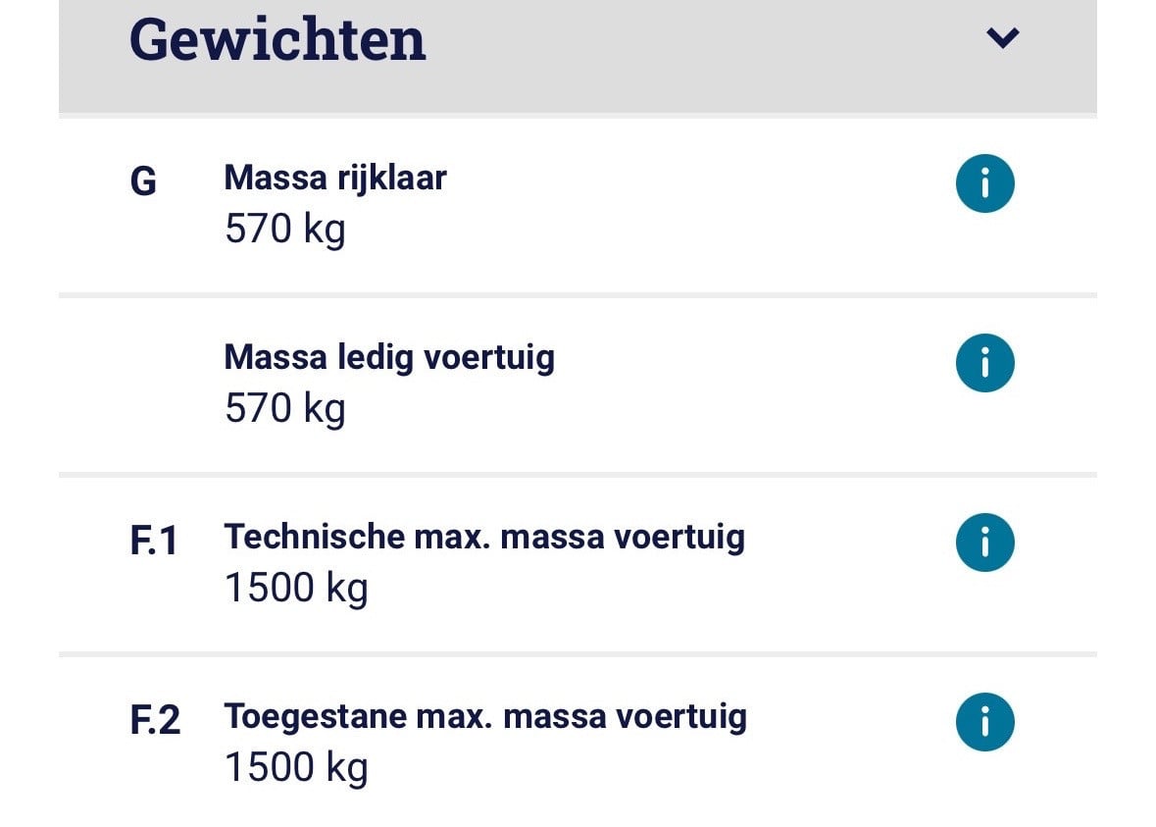The height and width of the screenshot is (827, 1156).
Task: Select 570 kg value under Massa rijklaar
Action: [x=285, y=229]
